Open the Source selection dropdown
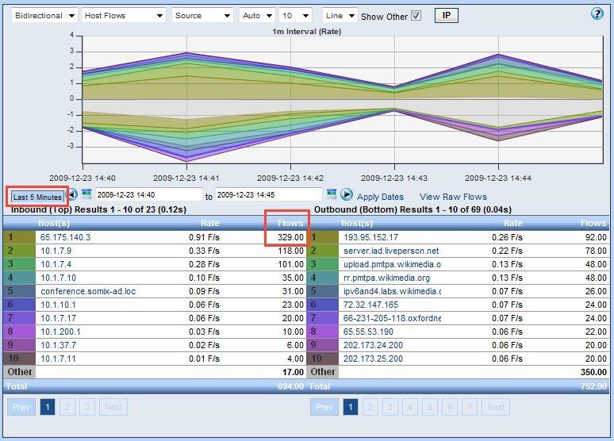The height and width of the screenshot is (441, 614). 202,16
